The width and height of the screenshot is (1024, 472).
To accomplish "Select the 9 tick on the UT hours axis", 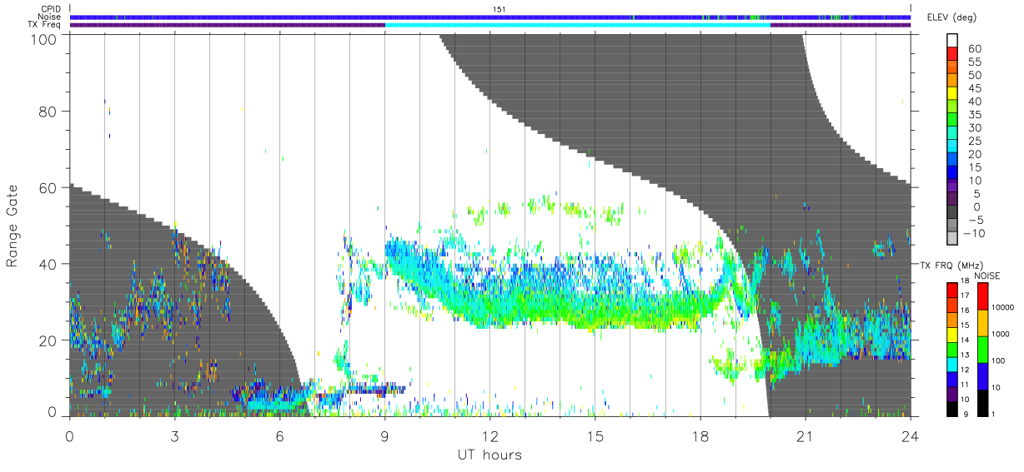I will (x=385, y=435).
